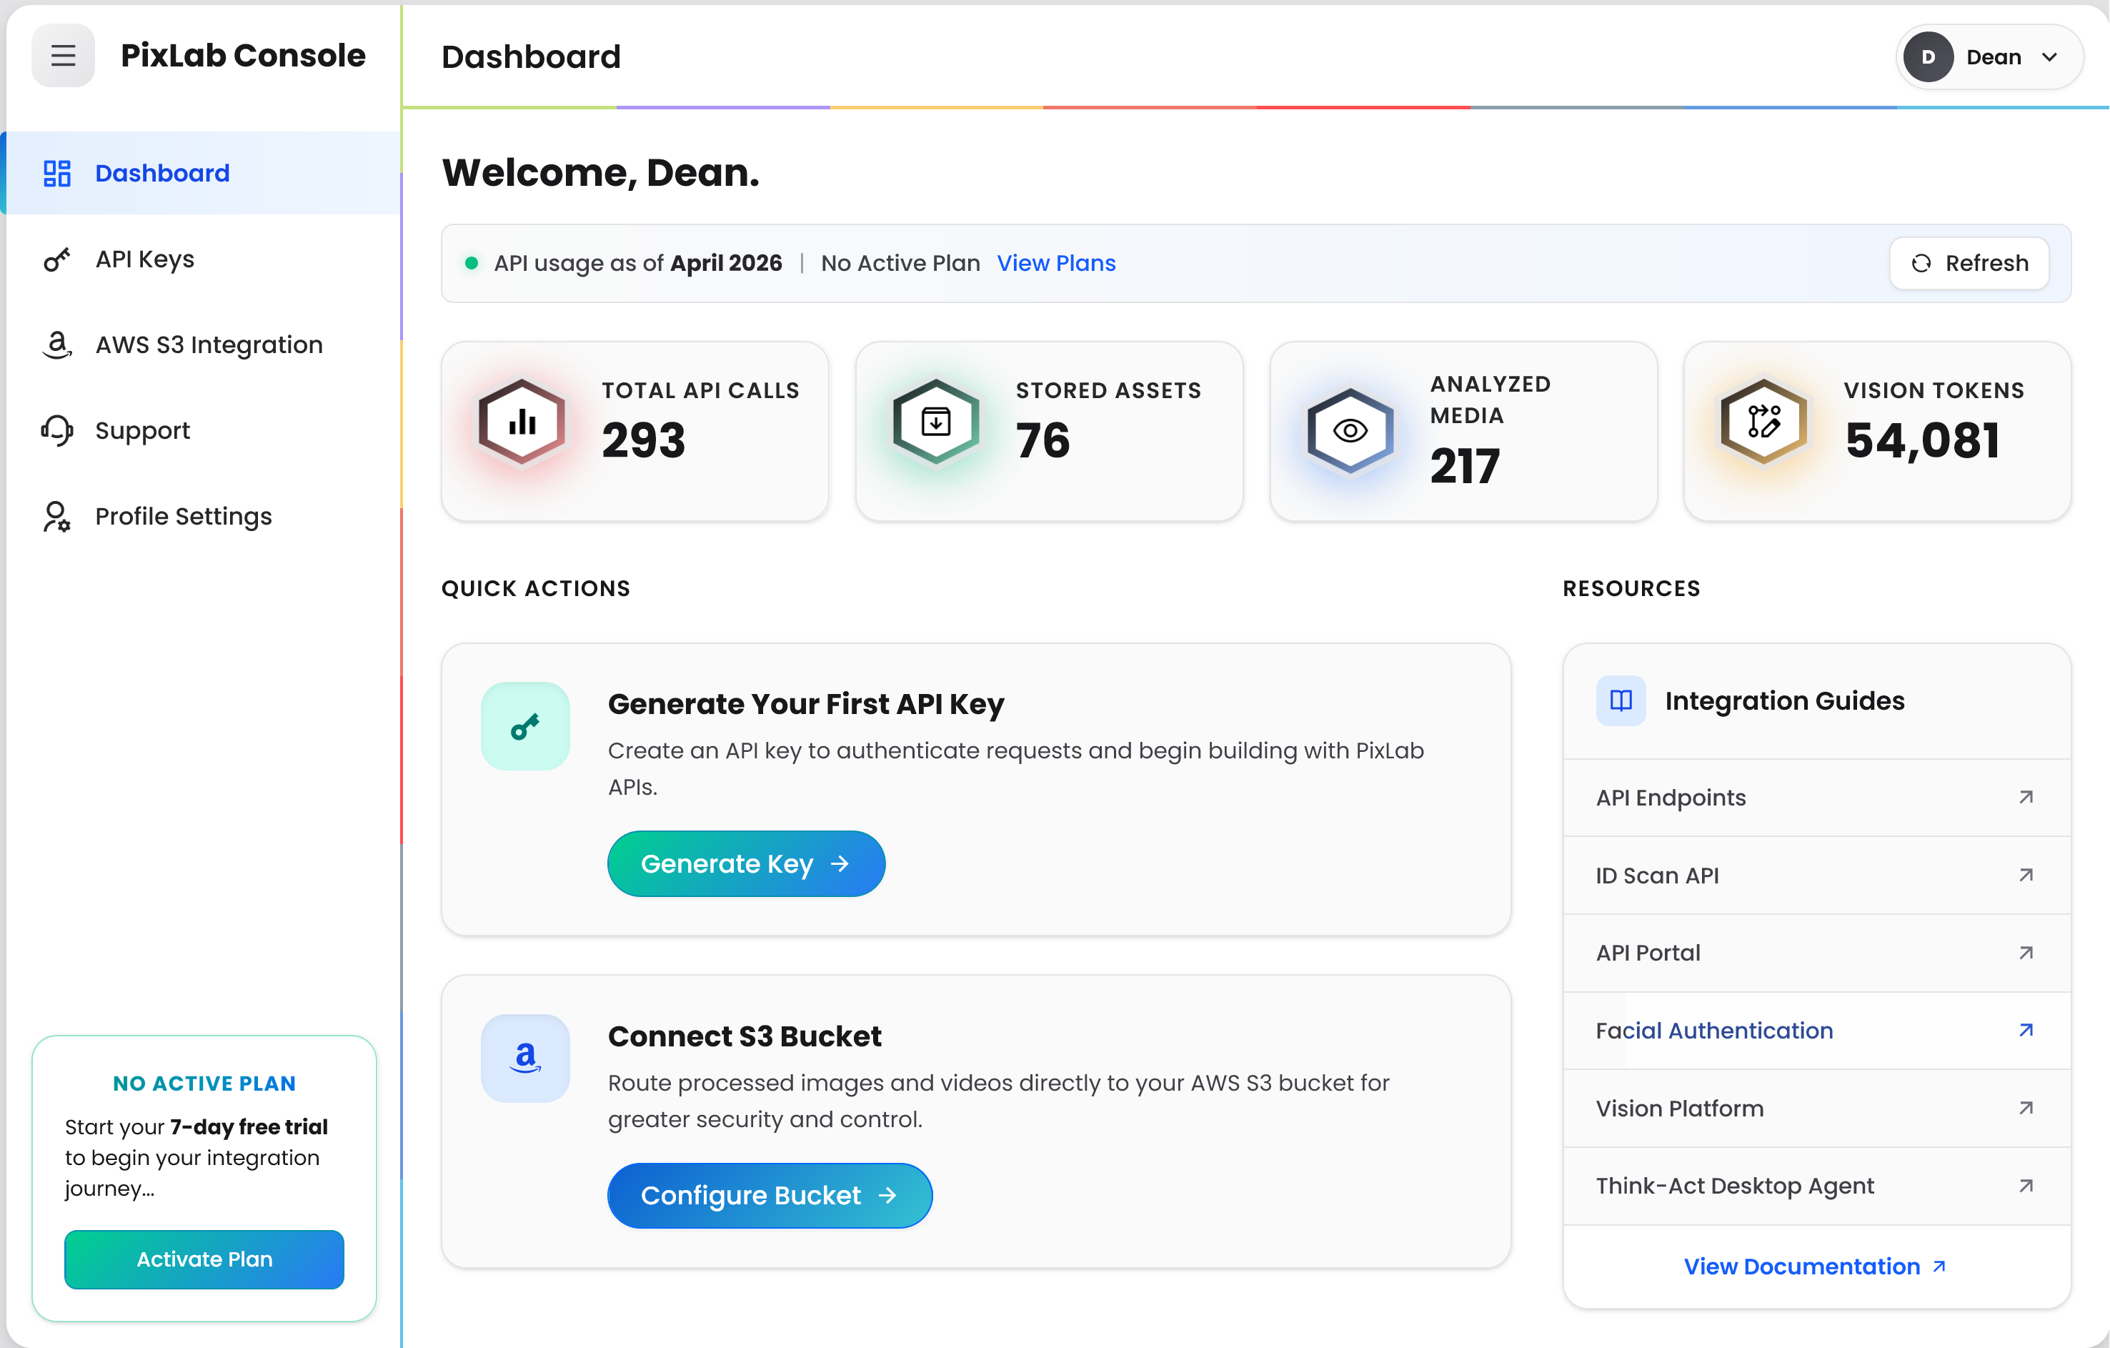Open the Facial Authentication resource link
The width and height of the screenshot is (2110, 1348).
pos(1714,1030)
